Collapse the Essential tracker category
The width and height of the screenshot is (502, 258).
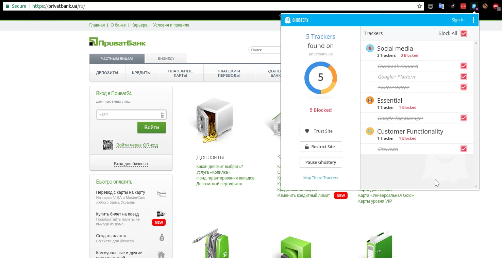(417, 103)
